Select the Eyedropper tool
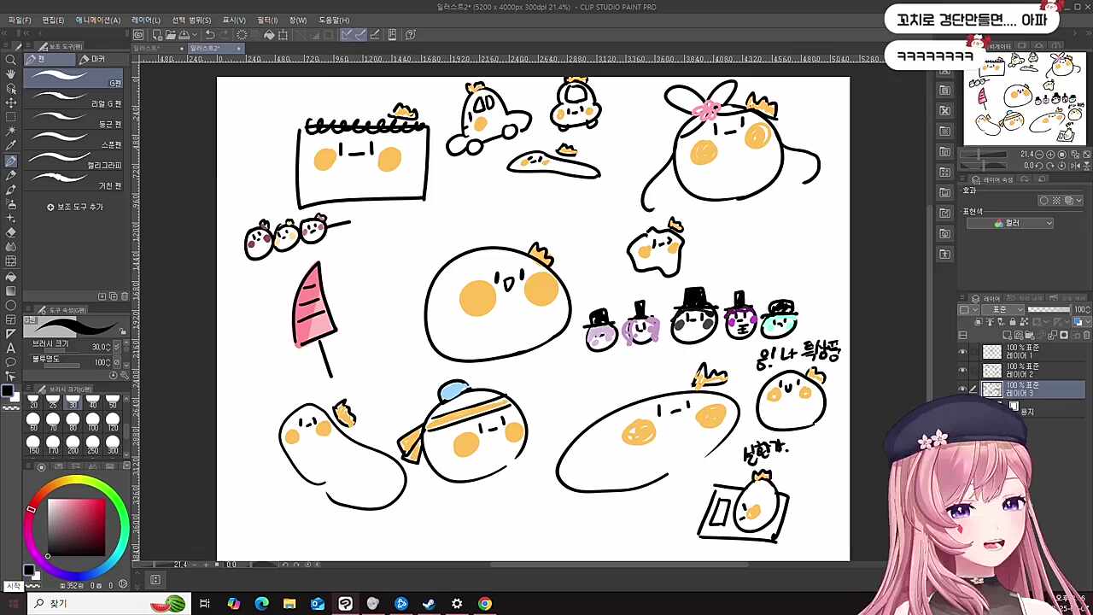The image size is (1093, 615). pyautogui.click(x=10, y=146)
